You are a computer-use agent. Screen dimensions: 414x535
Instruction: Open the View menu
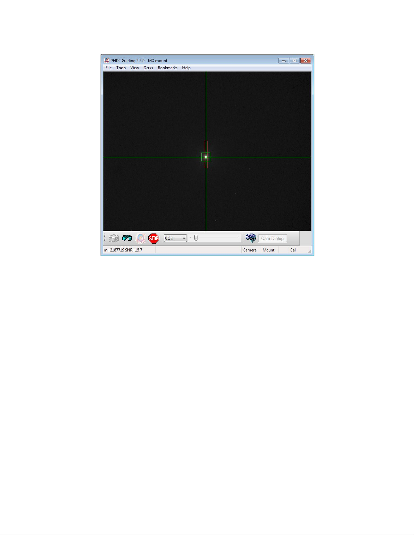click(135, 68)
